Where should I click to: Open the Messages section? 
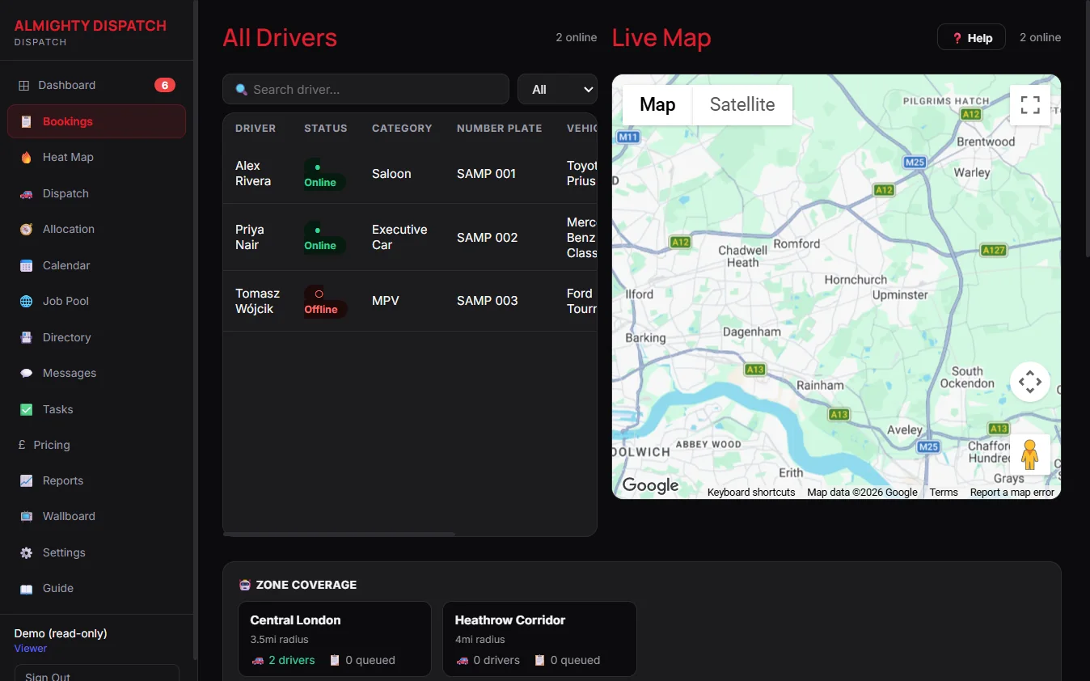tap(96, 374)
